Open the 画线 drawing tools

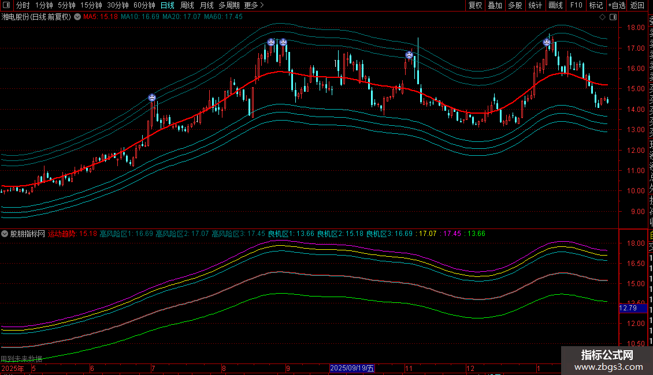555,5
